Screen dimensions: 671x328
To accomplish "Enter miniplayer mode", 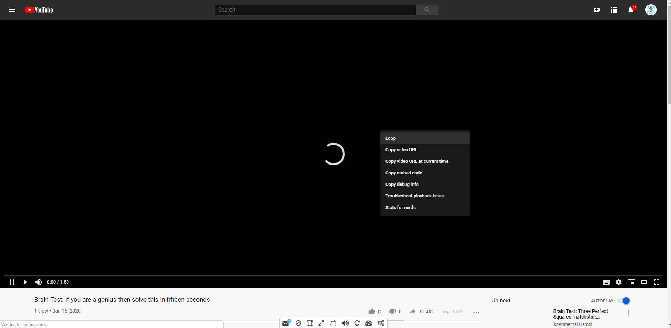I will [631, 282].
